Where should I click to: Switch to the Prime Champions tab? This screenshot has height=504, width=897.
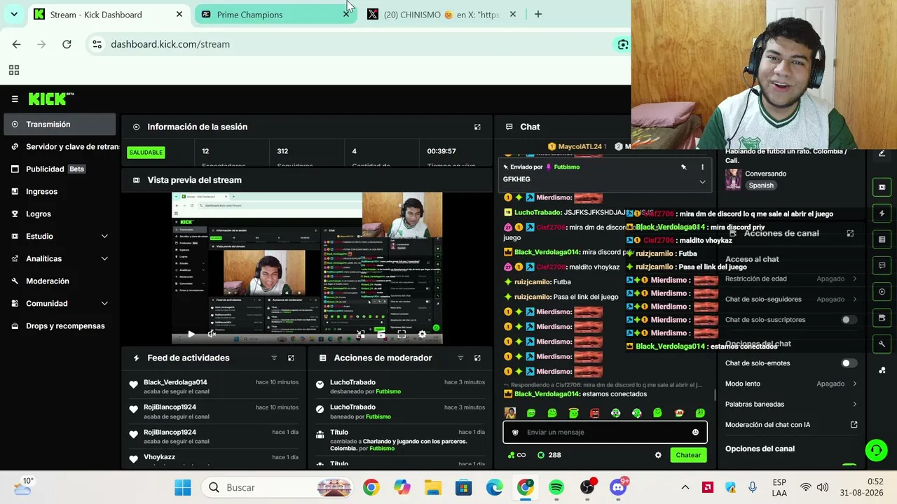click(275, 14)
